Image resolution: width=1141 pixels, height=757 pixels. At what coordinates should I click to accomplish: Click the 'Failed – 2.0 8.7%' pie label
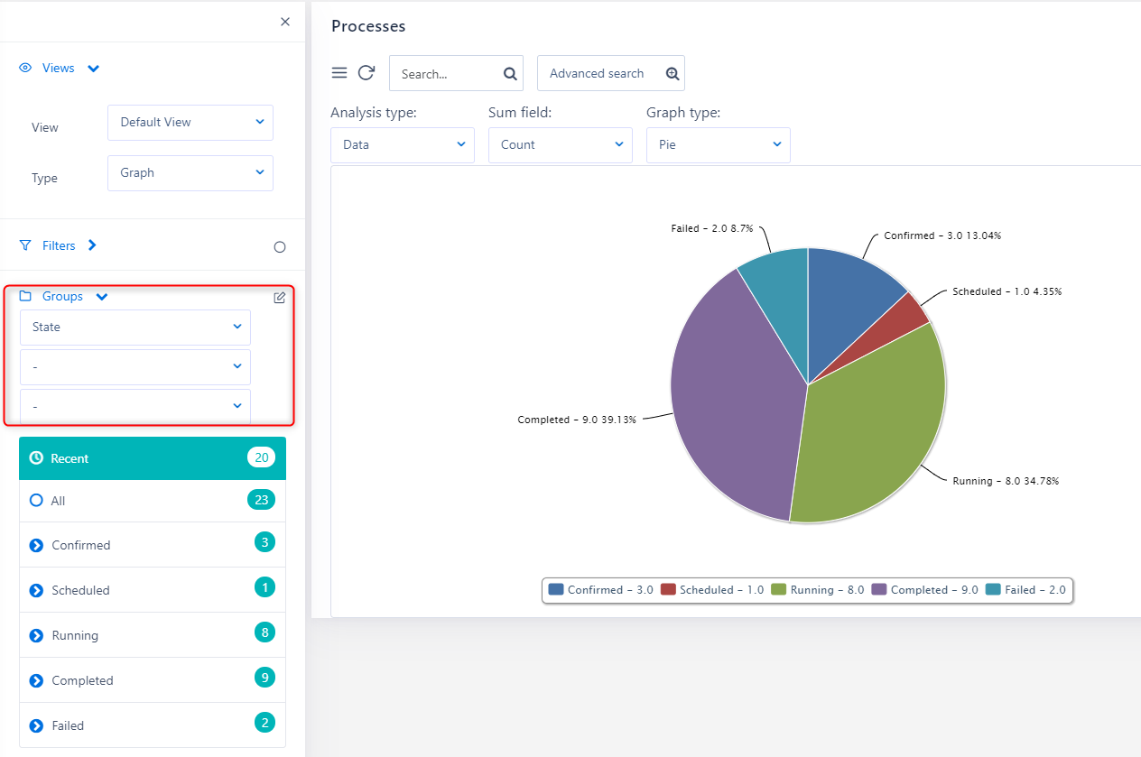[710, 228]
